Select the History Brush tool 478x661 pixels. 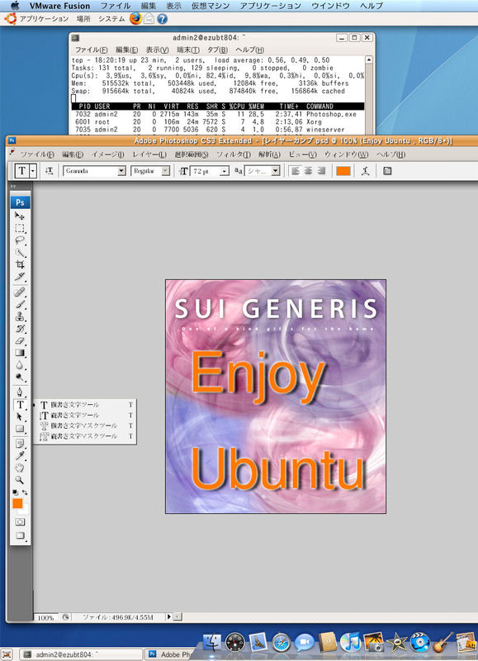pyautogui.click(x=19, y=328)
